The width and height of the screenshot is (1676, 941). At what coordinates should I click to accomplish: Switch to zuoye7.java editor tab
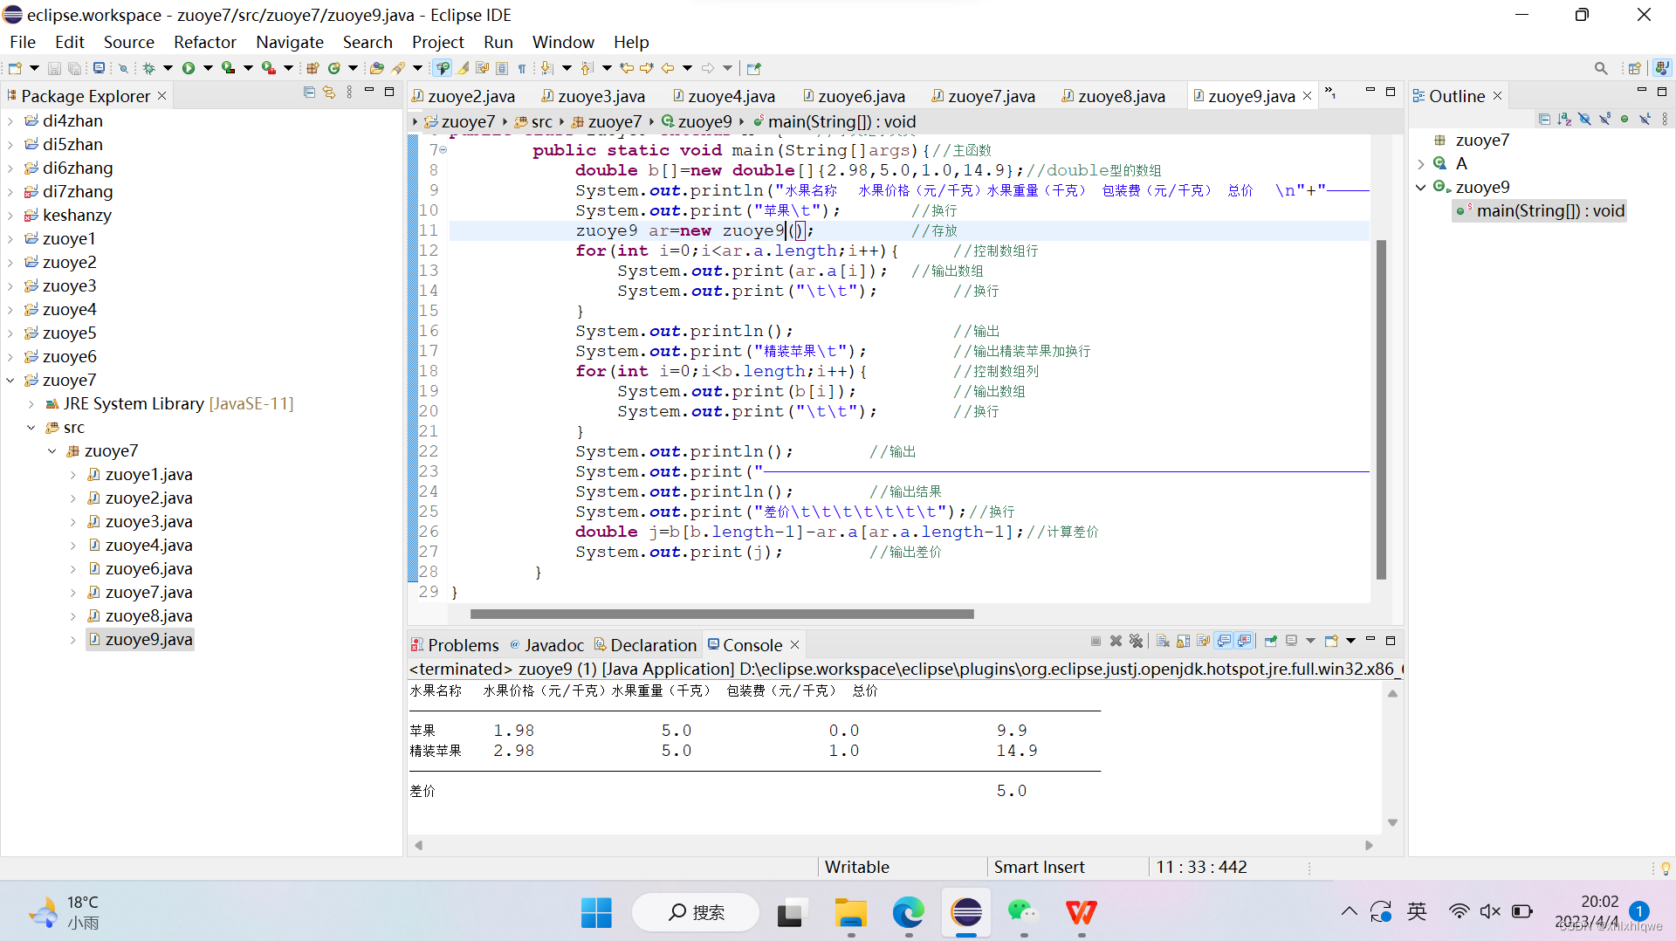pos(983,96)
